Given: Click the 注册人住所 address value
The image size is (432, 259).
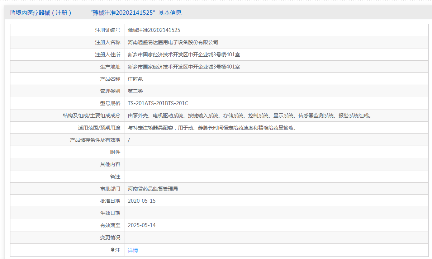Looking at the screenshot, I should pos(184,55).
